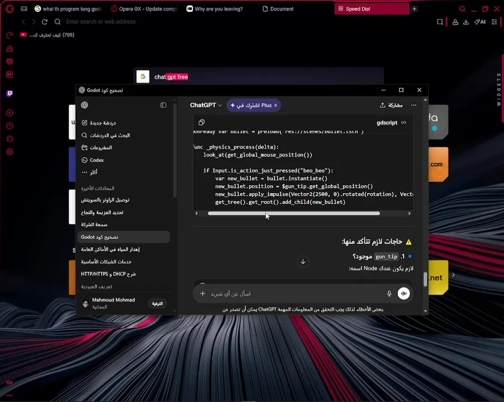504x402 pixels.
Task: Switch to Why are you leaving tab
Action: (x=215, y=9)
